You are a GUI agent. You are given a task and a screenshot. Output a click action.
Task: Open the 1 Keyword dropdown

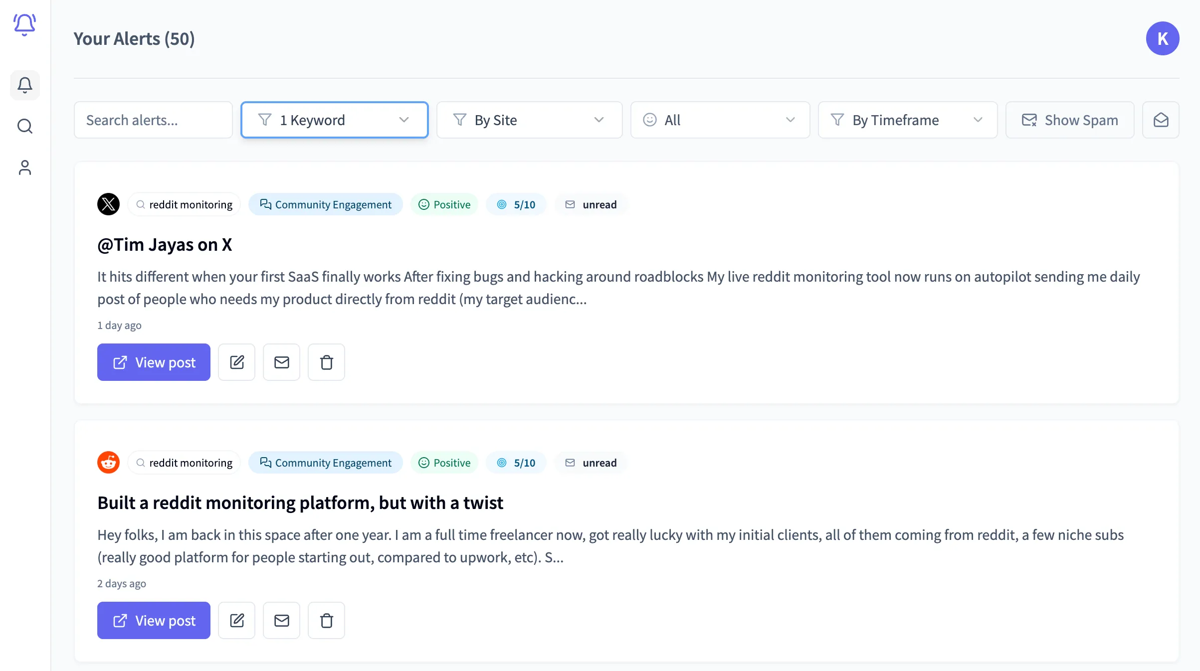pyautogui.click(x=334, y=120)
